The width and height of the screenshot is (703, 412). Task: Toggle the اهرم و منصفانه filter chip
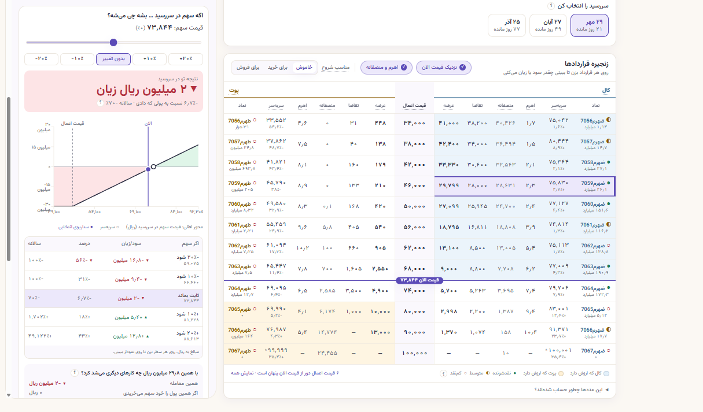click(x=387, y=68)
